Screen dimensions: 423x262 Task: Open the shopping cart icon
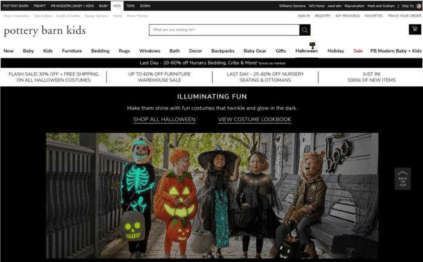pyautogui.click(x=415, y=29)
